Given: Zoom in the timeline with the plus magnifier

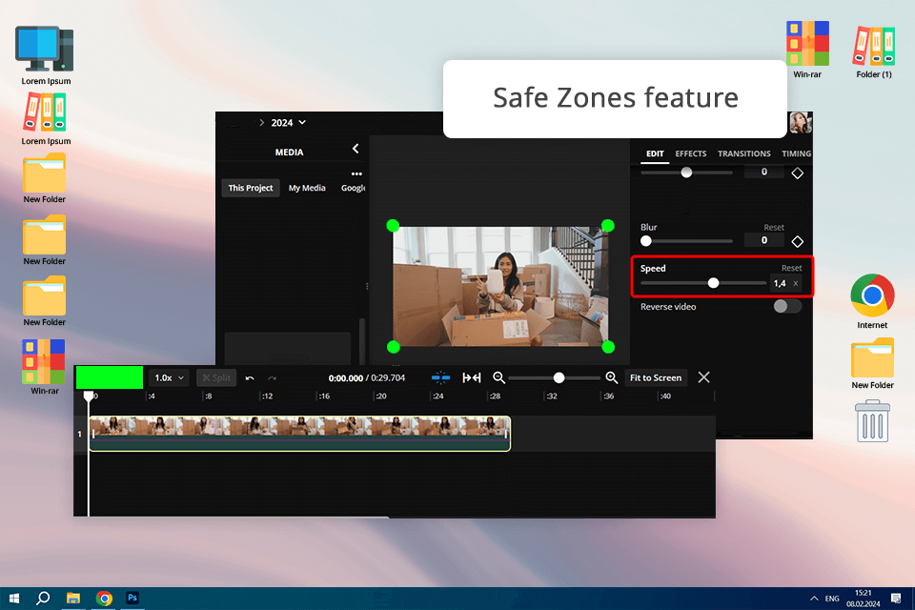Looking at the screenshot, I should tap(611, 377).
